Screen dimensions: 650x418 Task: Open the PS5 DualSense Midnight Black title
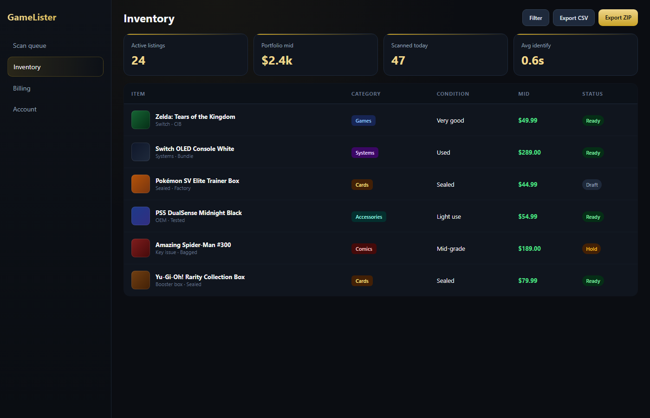tap(199, 213)
